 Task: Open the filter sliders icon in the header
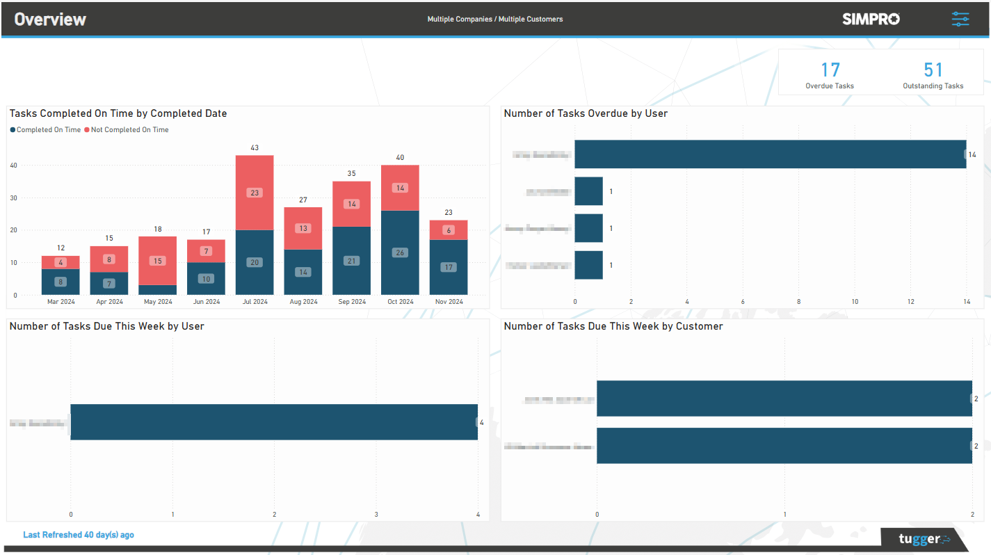pos(960,19)
